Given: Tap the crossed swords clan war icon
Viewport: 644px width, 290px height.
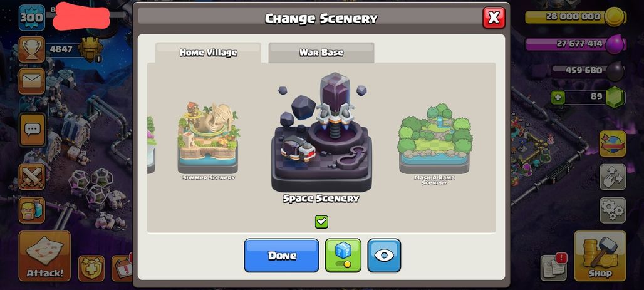Looking at the screenshot, I should point(31,177).
